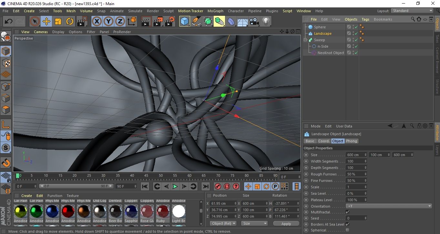The height and width of the screenshot is (234, 440).
Task: Select the NeoKnot Object in list
Action: pyautogui.click(x=331, y=53)
